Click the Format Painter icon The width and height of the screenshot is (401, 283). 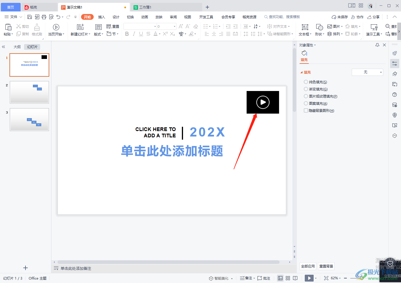click(37, 27)
